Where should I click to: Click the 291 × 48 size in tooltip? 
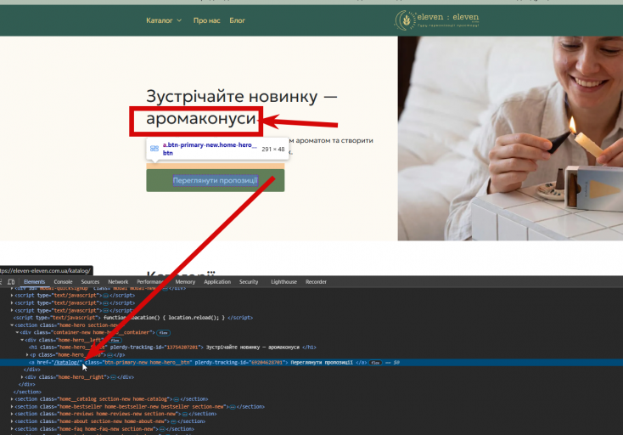coord(273,150)
